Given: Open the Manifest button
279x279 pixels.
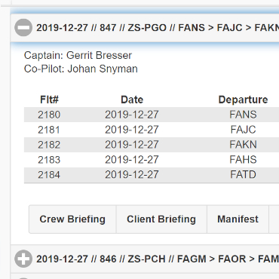Looking at the screenshot, I should (238, 219).
